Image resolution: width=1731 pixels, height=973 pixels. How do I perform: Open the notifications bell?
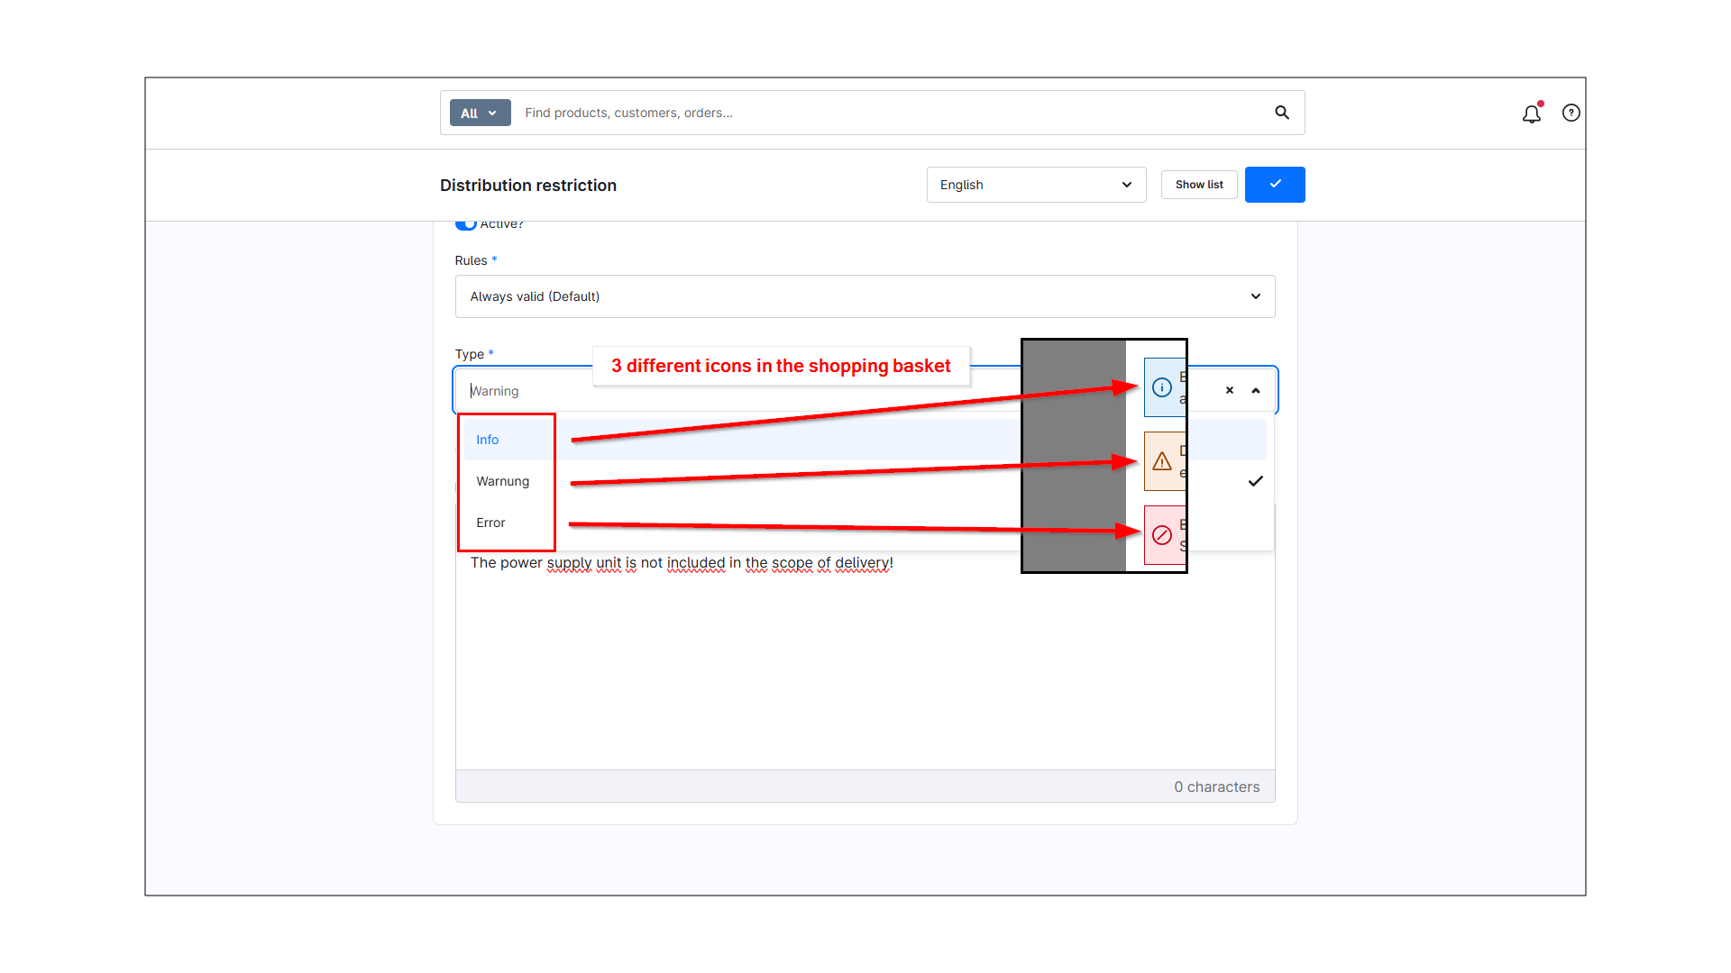pyautogui.click(x=1532, y=114)
